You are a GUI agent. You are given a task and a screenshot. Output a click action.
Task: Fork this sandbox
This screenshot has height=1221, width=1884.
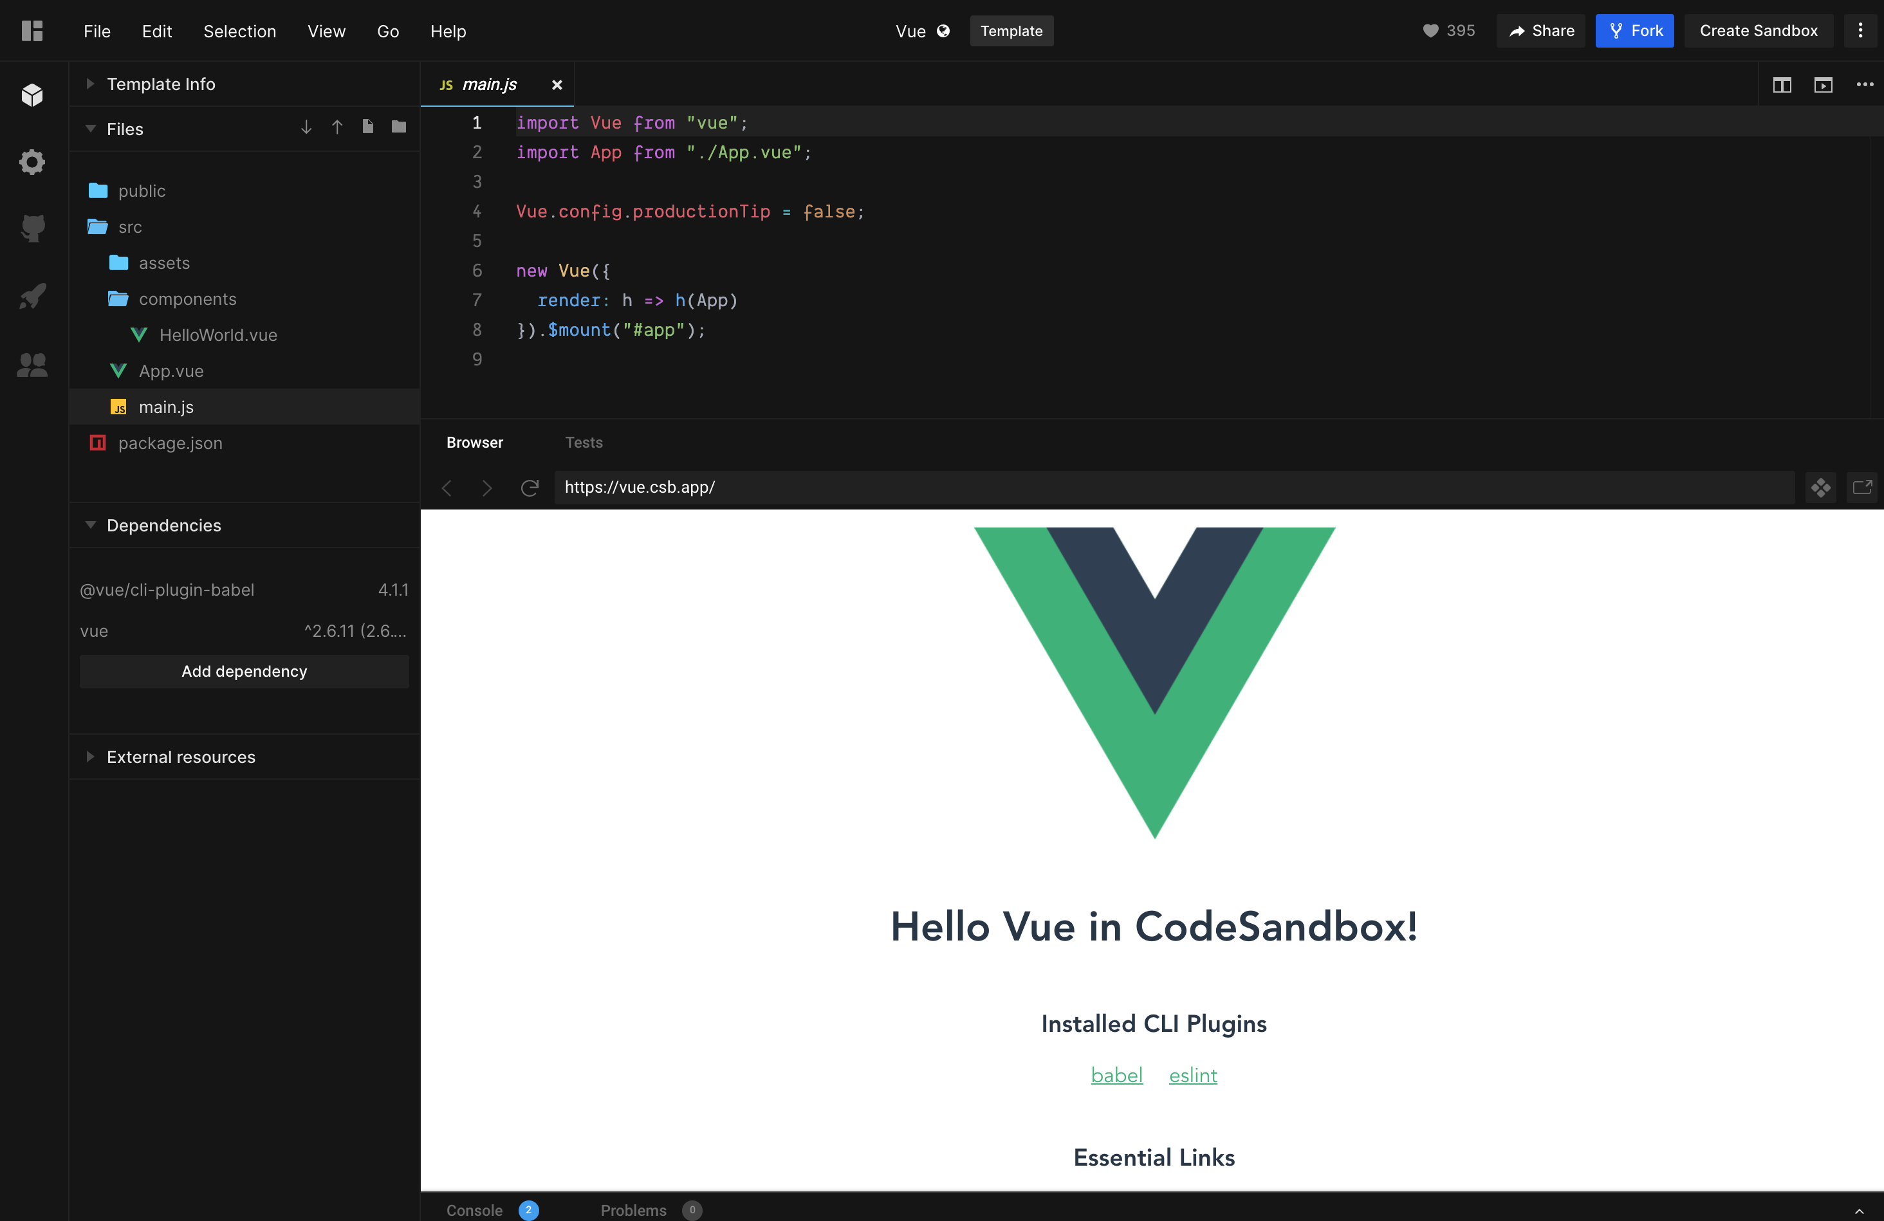[1634, 31]
